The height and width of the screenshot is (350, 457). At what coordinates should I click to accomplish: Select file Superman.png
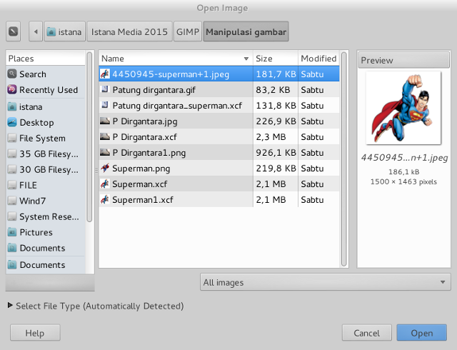coord(219,169)
